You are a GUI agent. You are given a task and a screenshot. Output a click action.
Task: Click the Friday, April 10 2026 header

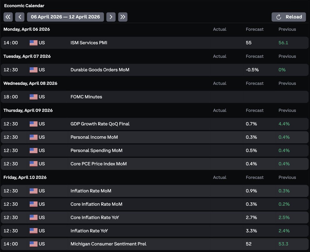(25, 177)
